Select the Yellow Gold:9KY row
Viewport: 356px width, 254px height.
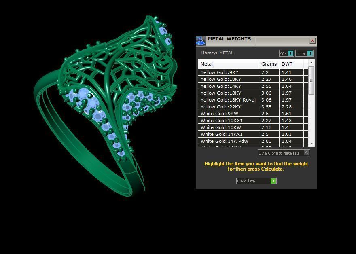(253, 72)
